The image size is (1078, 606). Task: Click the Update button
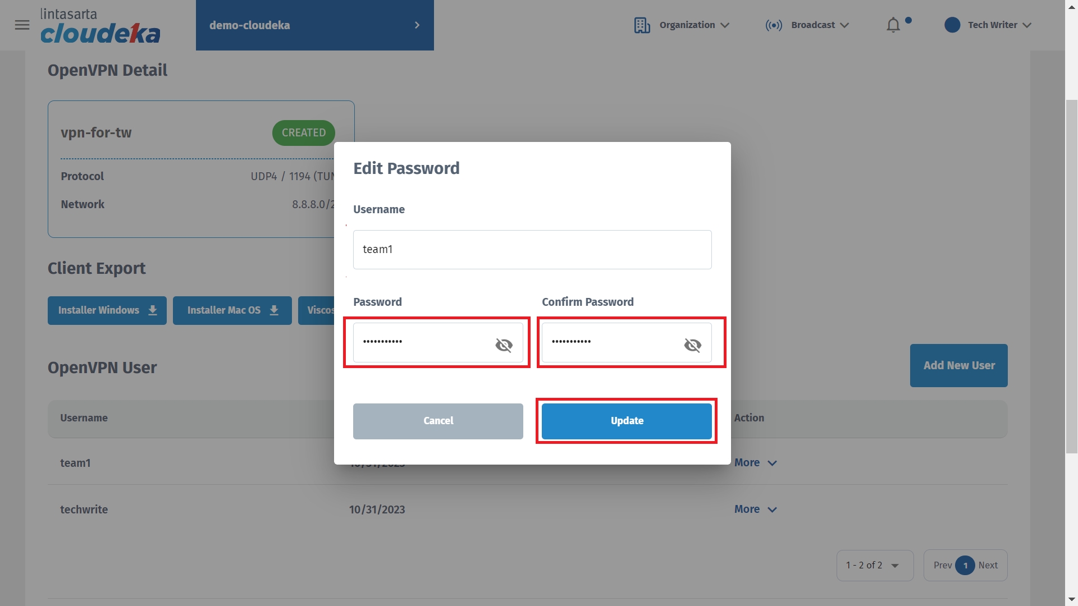(x=627, y=421)
